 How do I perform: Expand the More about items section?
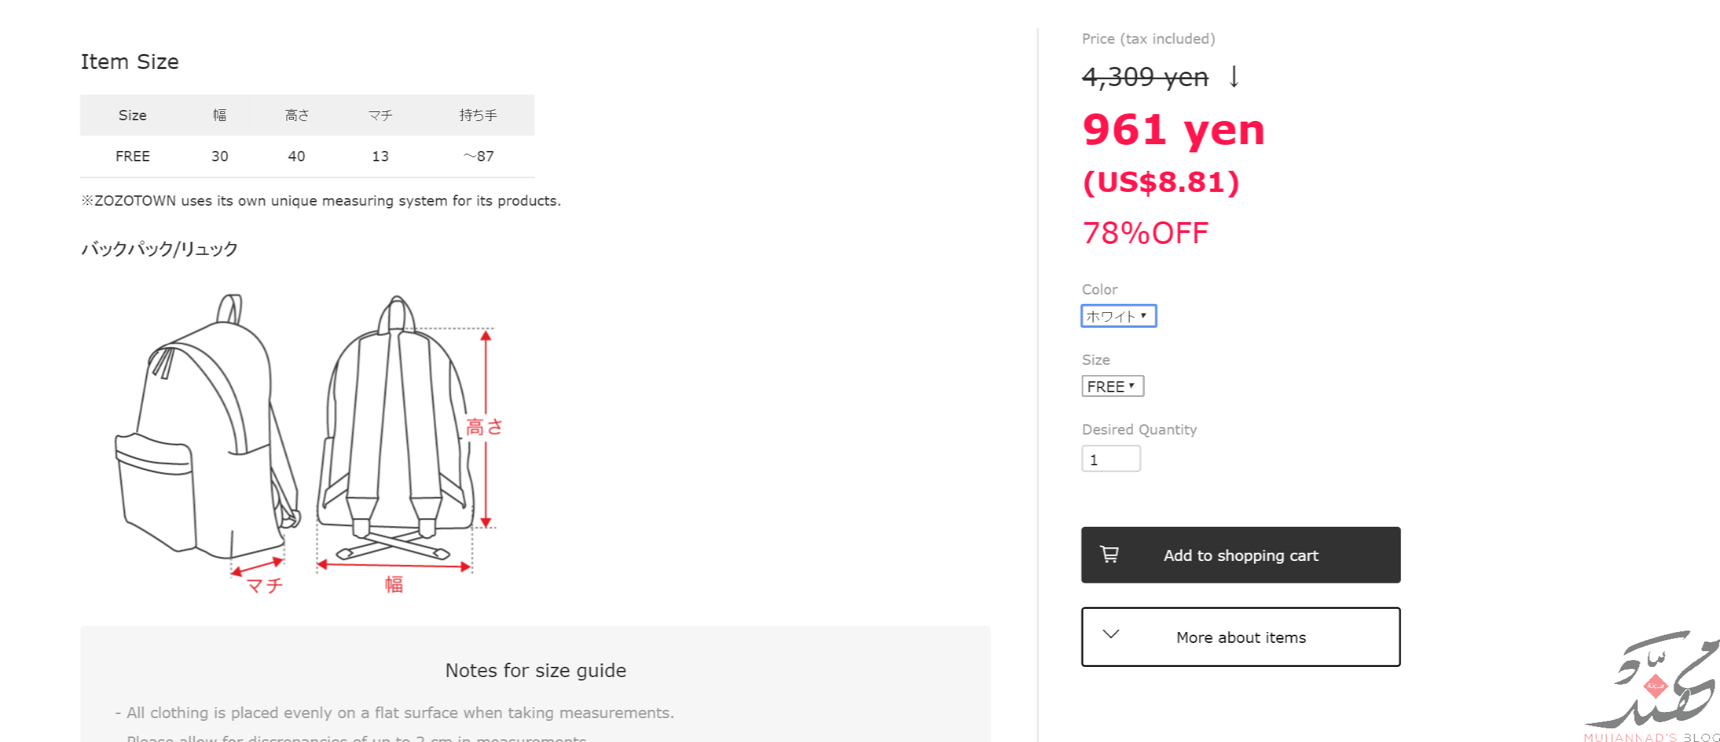click(1240, 637)
